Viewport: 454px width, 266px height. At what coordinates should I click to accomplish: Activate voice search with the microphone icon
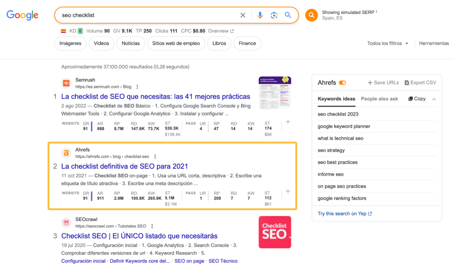tap(260, 15)
